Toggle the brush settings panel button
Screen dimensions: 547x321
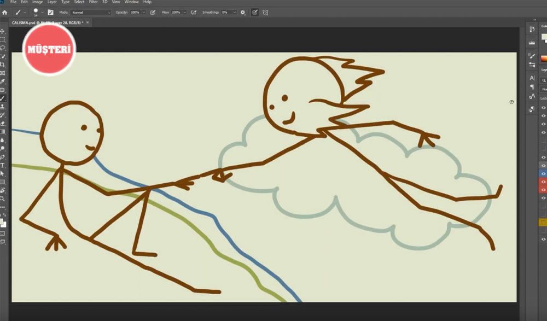(50, 13)
